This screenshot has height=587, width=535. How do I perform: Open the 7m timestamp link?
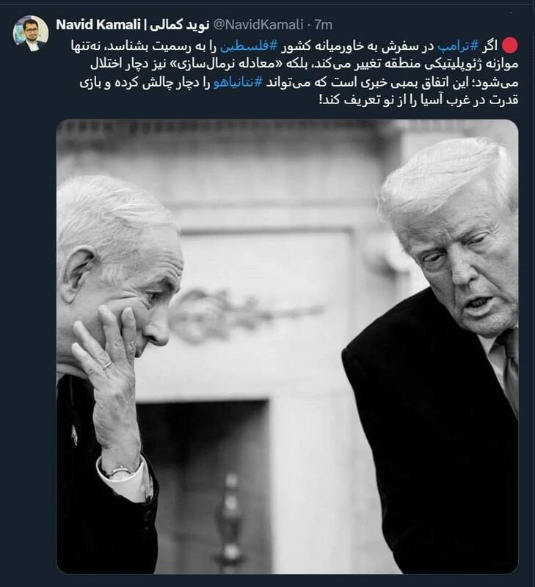(323, 25)
